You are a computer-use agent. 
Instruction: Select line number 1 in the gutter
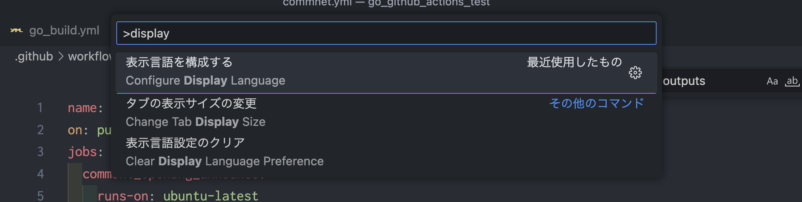point(40,108)
